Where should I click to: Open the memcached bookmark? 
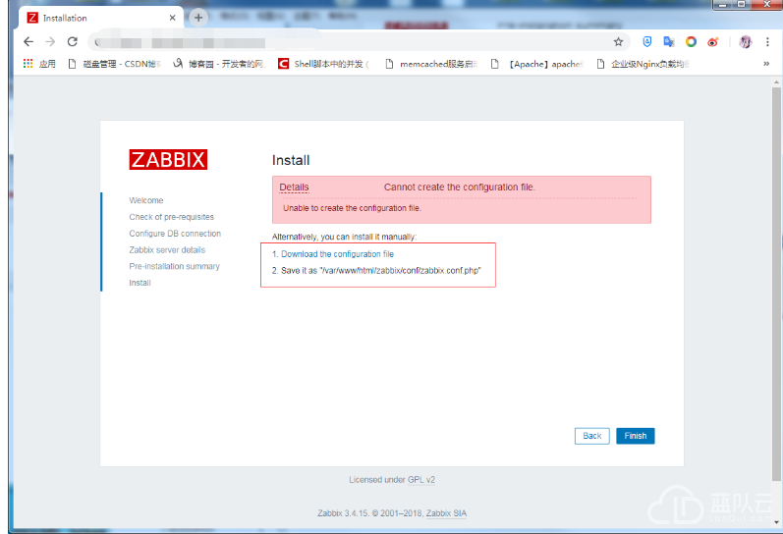coord(431,64)
